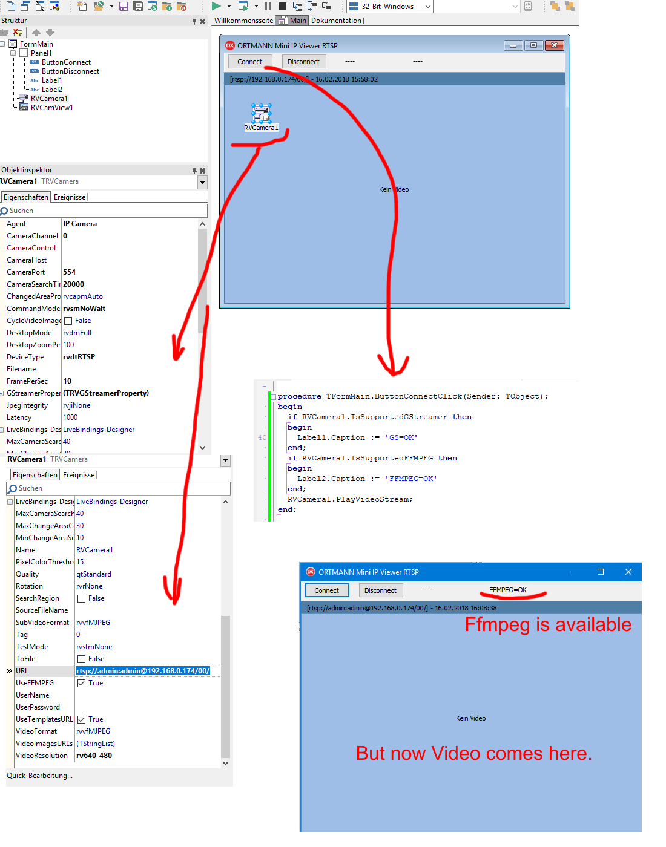Click the Run Until Return debug icon
666x847 pixels.
click(x=326, y=6)
